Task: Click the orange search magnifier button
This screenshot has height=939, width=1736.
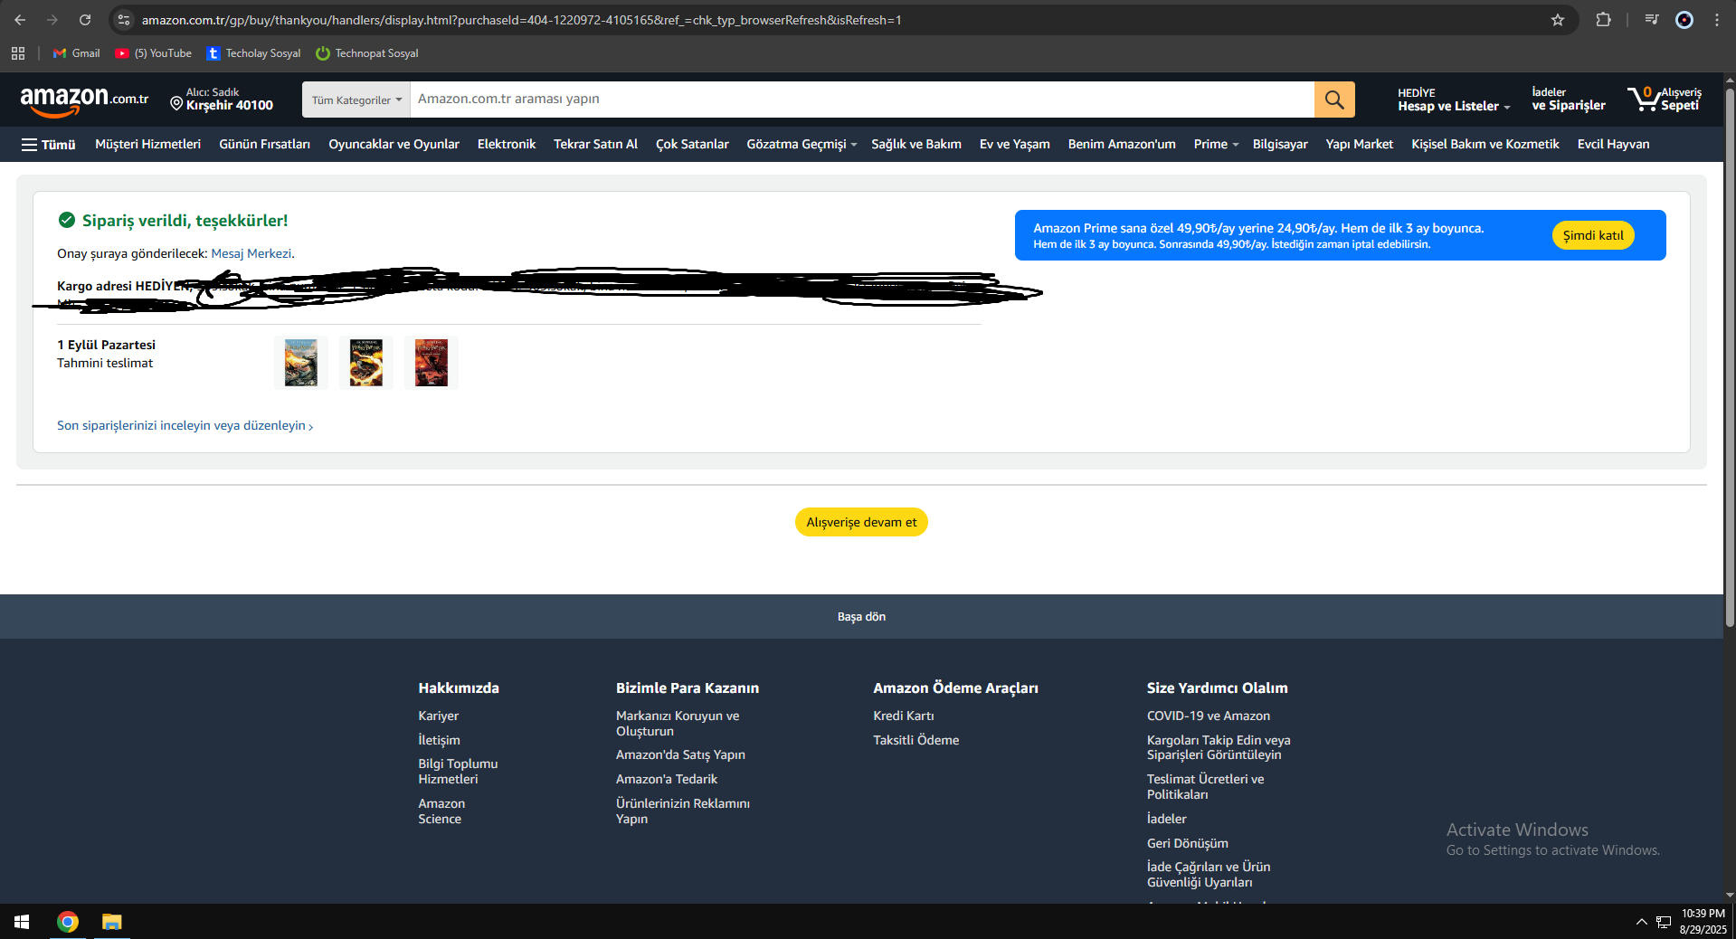Action: pyautogui.click(x=1333, y=100)
